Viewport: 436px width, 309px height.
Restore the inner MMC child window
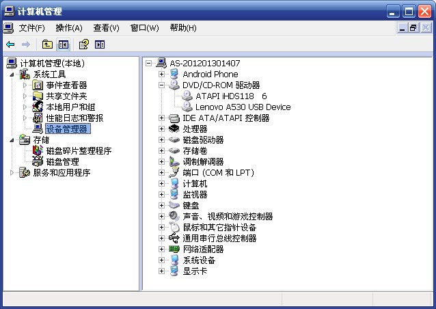tap(413, 28)
